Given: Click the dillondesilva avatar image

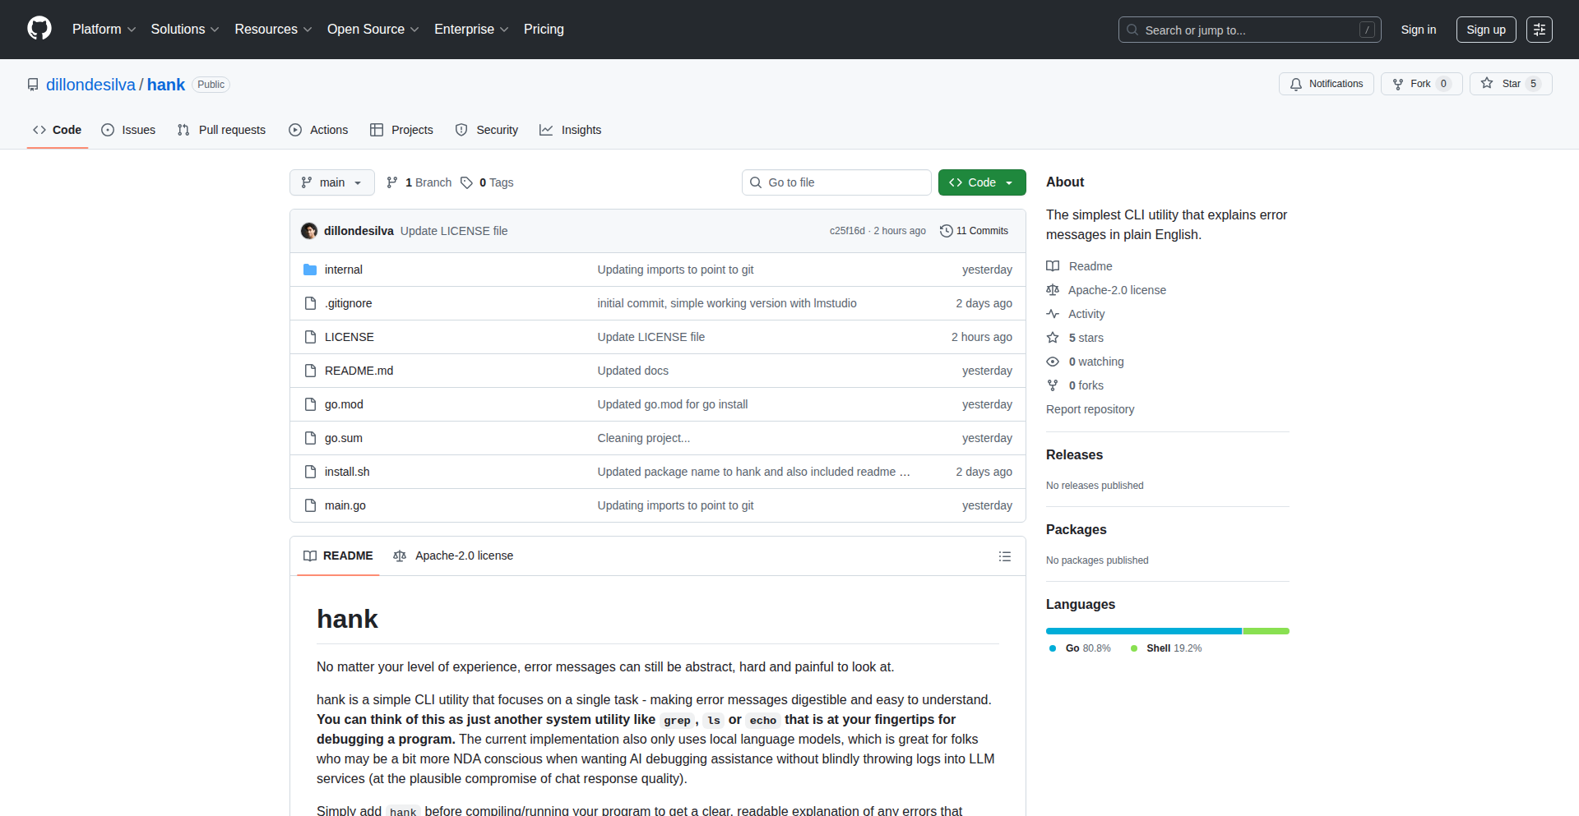Looking at the screenshot, I should point(309,231).
